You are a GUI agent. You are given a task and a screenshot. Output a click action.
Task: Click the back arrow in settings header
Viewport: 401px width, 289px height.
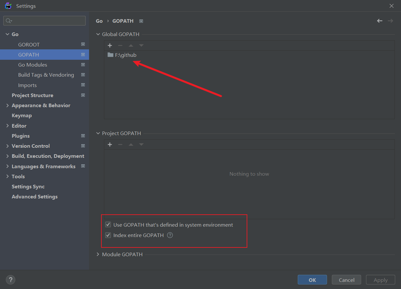tap(380, 21)
